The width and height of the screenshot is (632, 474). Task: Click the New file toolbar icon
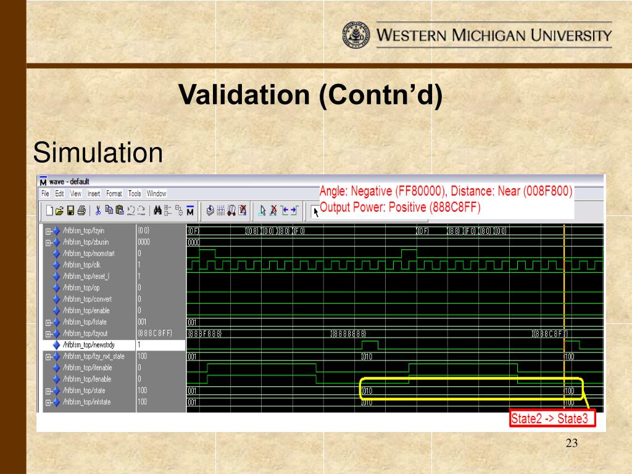point(49,210)
